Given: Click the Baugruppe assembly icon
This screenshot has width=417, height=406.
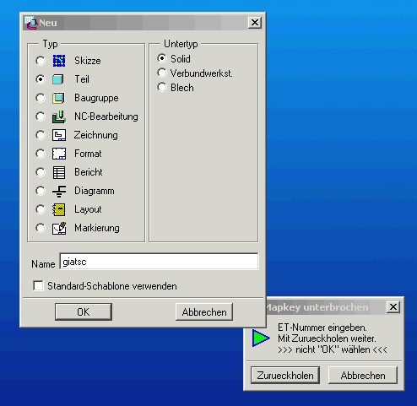Looking at the screenshot, I should click(x=58, y=98).
